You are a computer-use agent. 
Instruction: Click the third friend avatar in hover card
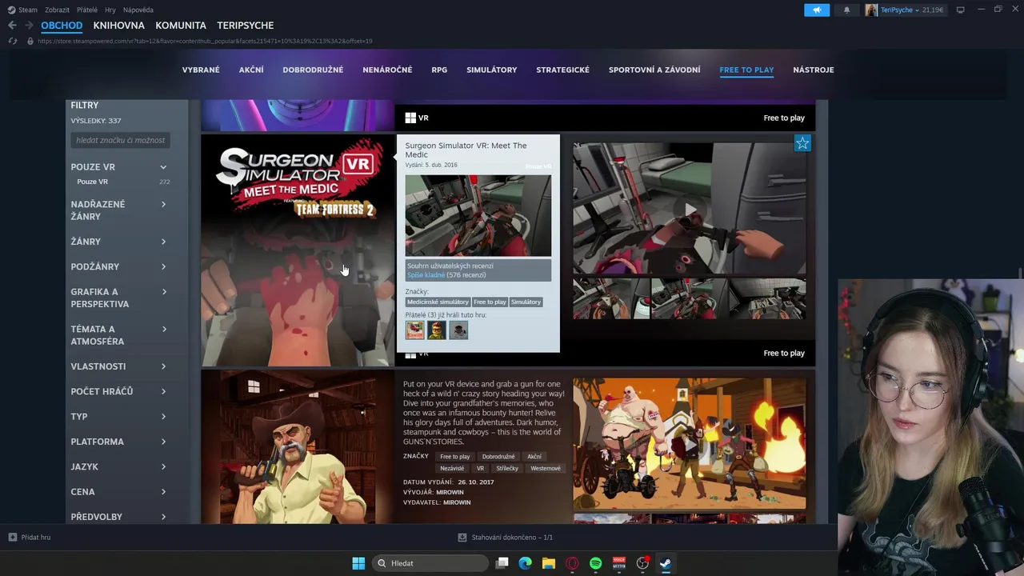[x=458, y=330]
